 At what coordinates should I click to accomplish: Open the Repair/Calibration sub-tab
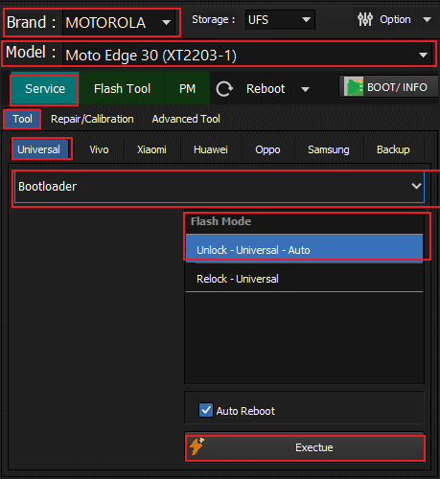[x=92, y=119]
